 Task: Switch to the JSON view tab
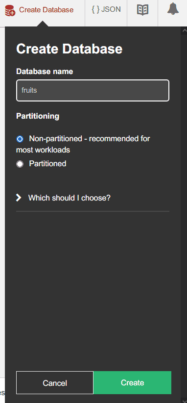pos(106,10)
